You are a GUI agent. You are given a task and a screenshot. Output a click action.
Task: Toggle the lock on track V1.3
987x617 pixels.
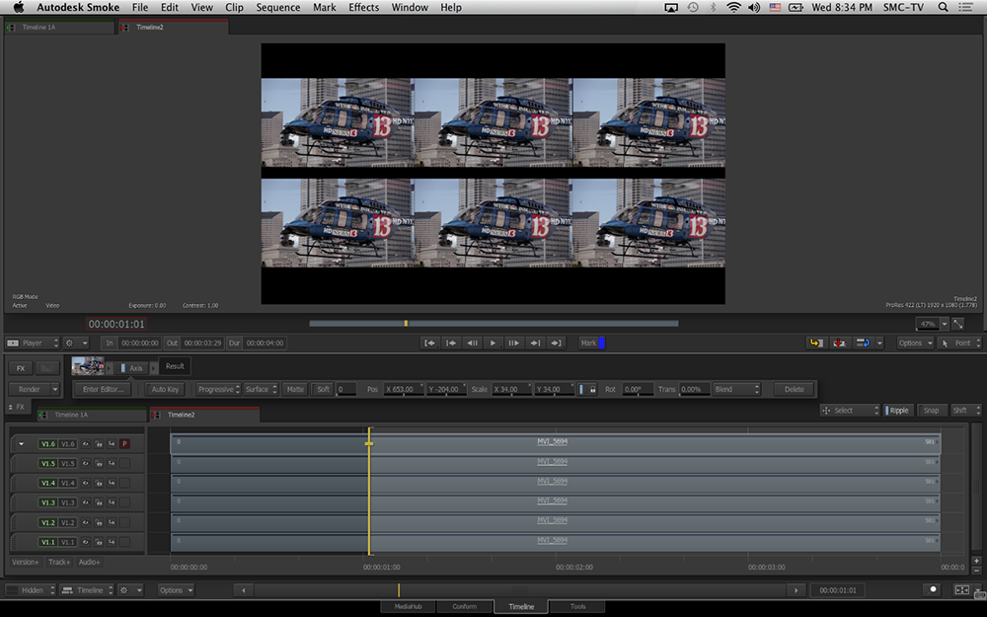[x=99, y=502]
